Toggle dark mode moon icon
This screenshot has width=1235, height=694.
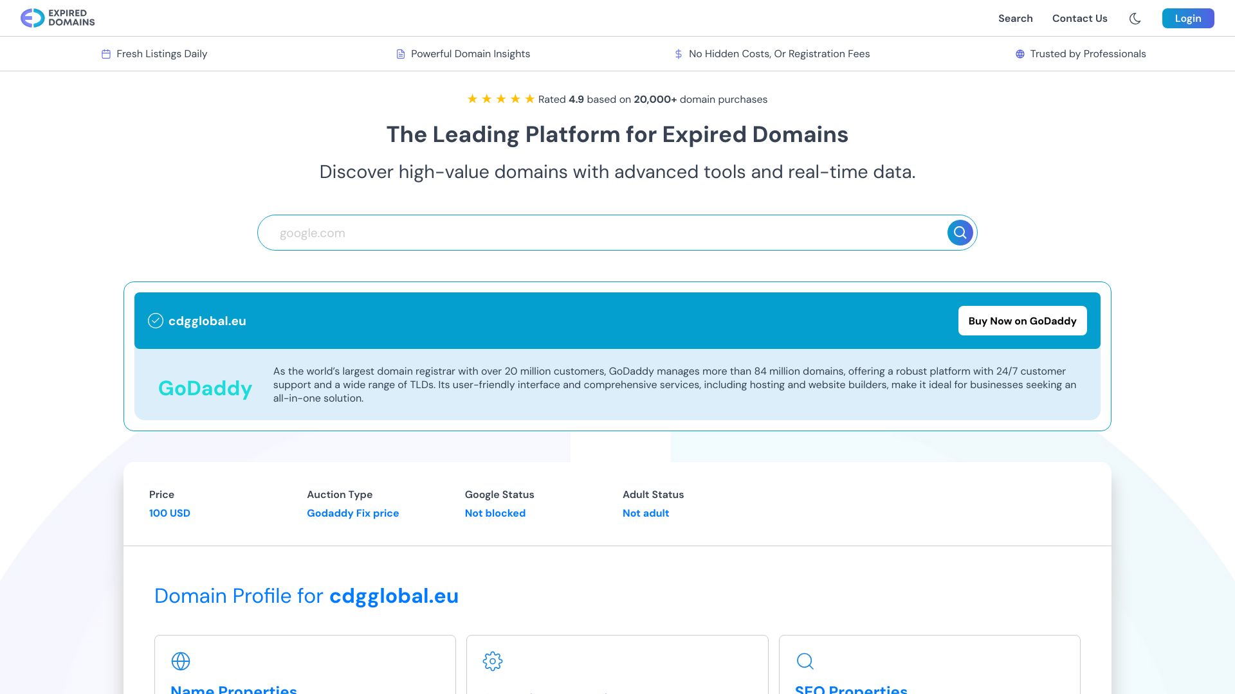1135,19
